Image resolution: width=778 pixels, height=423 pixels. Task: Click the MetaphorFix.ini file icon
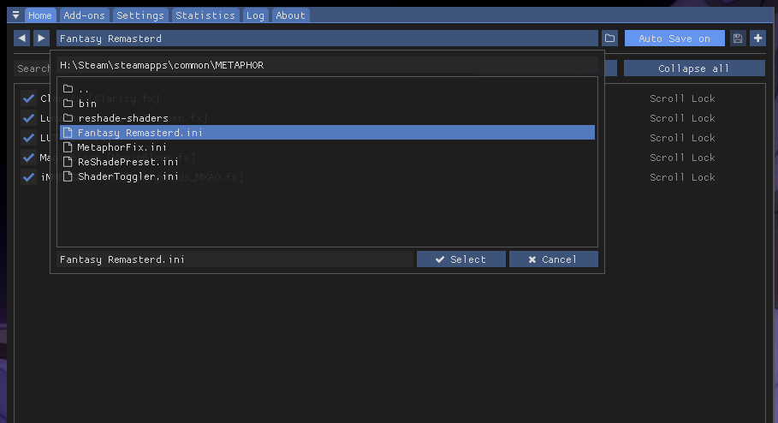point(68,147)
